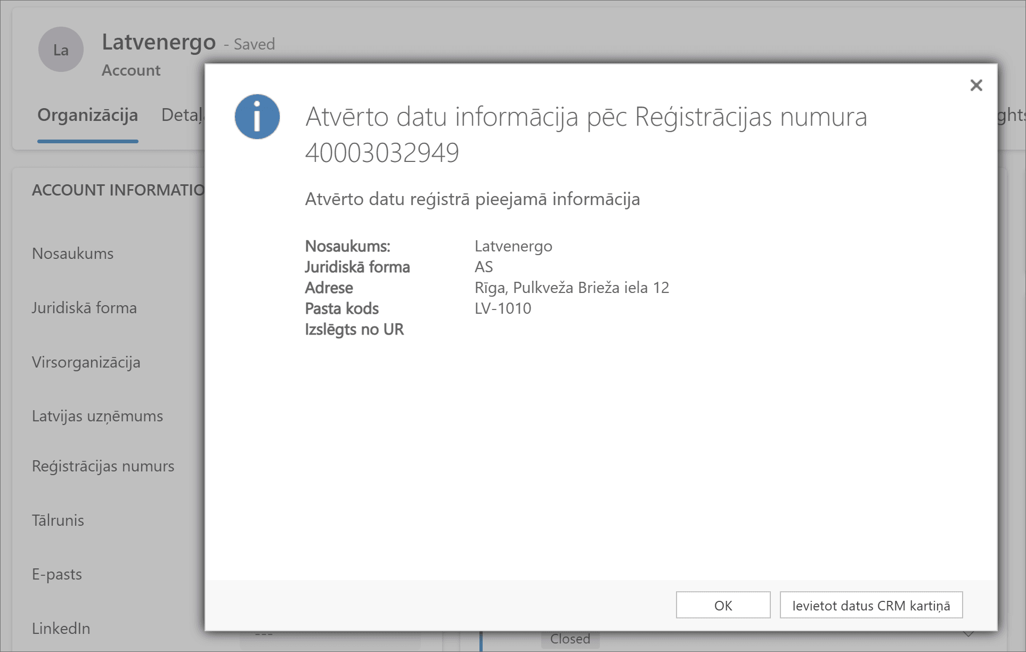Close the open data dialog
Image resolution: width=1026 pixels, height=652 pixels.
click(976, 85)
